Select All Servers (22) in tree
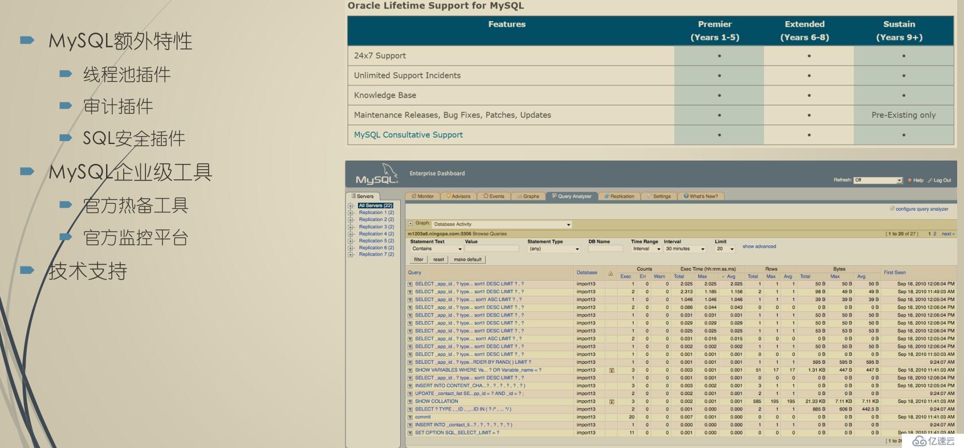The width and height of the screenshot is (964, 448). [x=376, y=205]
